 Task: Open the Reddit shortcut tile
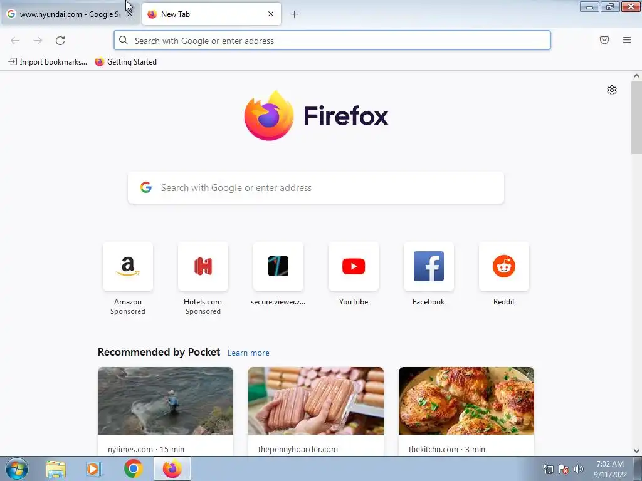pos(504,266)
